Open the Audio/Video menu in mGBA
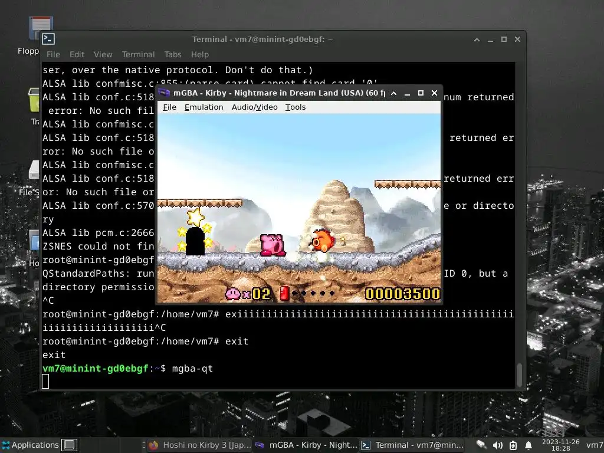The height and width of the screenshot is (453, 604). click(254, 107)
